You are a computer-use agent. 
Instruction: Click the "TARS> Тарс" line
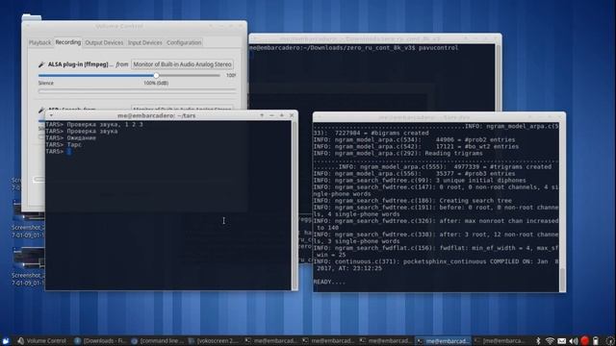64,145
